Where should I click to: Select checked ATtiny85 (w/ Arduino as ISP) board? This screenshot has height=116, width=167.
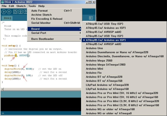124,40
